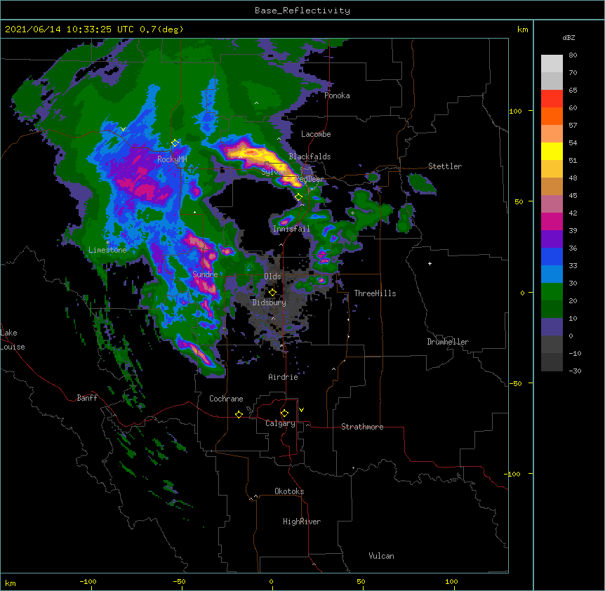This screenshot has height=591, width=605.
Task: Click the Innisfail label
Action: [291, 229]
